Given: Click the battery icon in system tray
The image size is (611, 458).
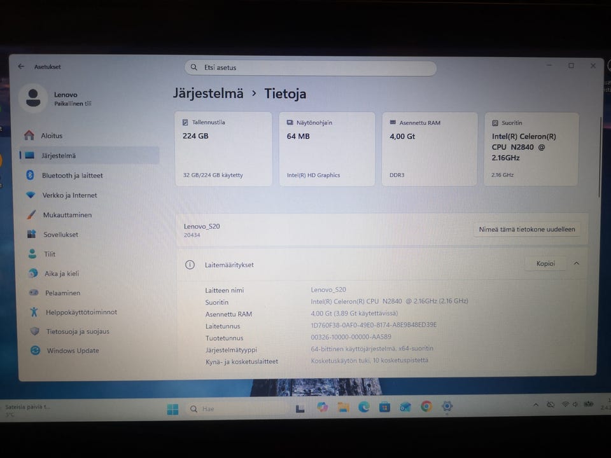Looking at the screenshot, I should [588, 404].
